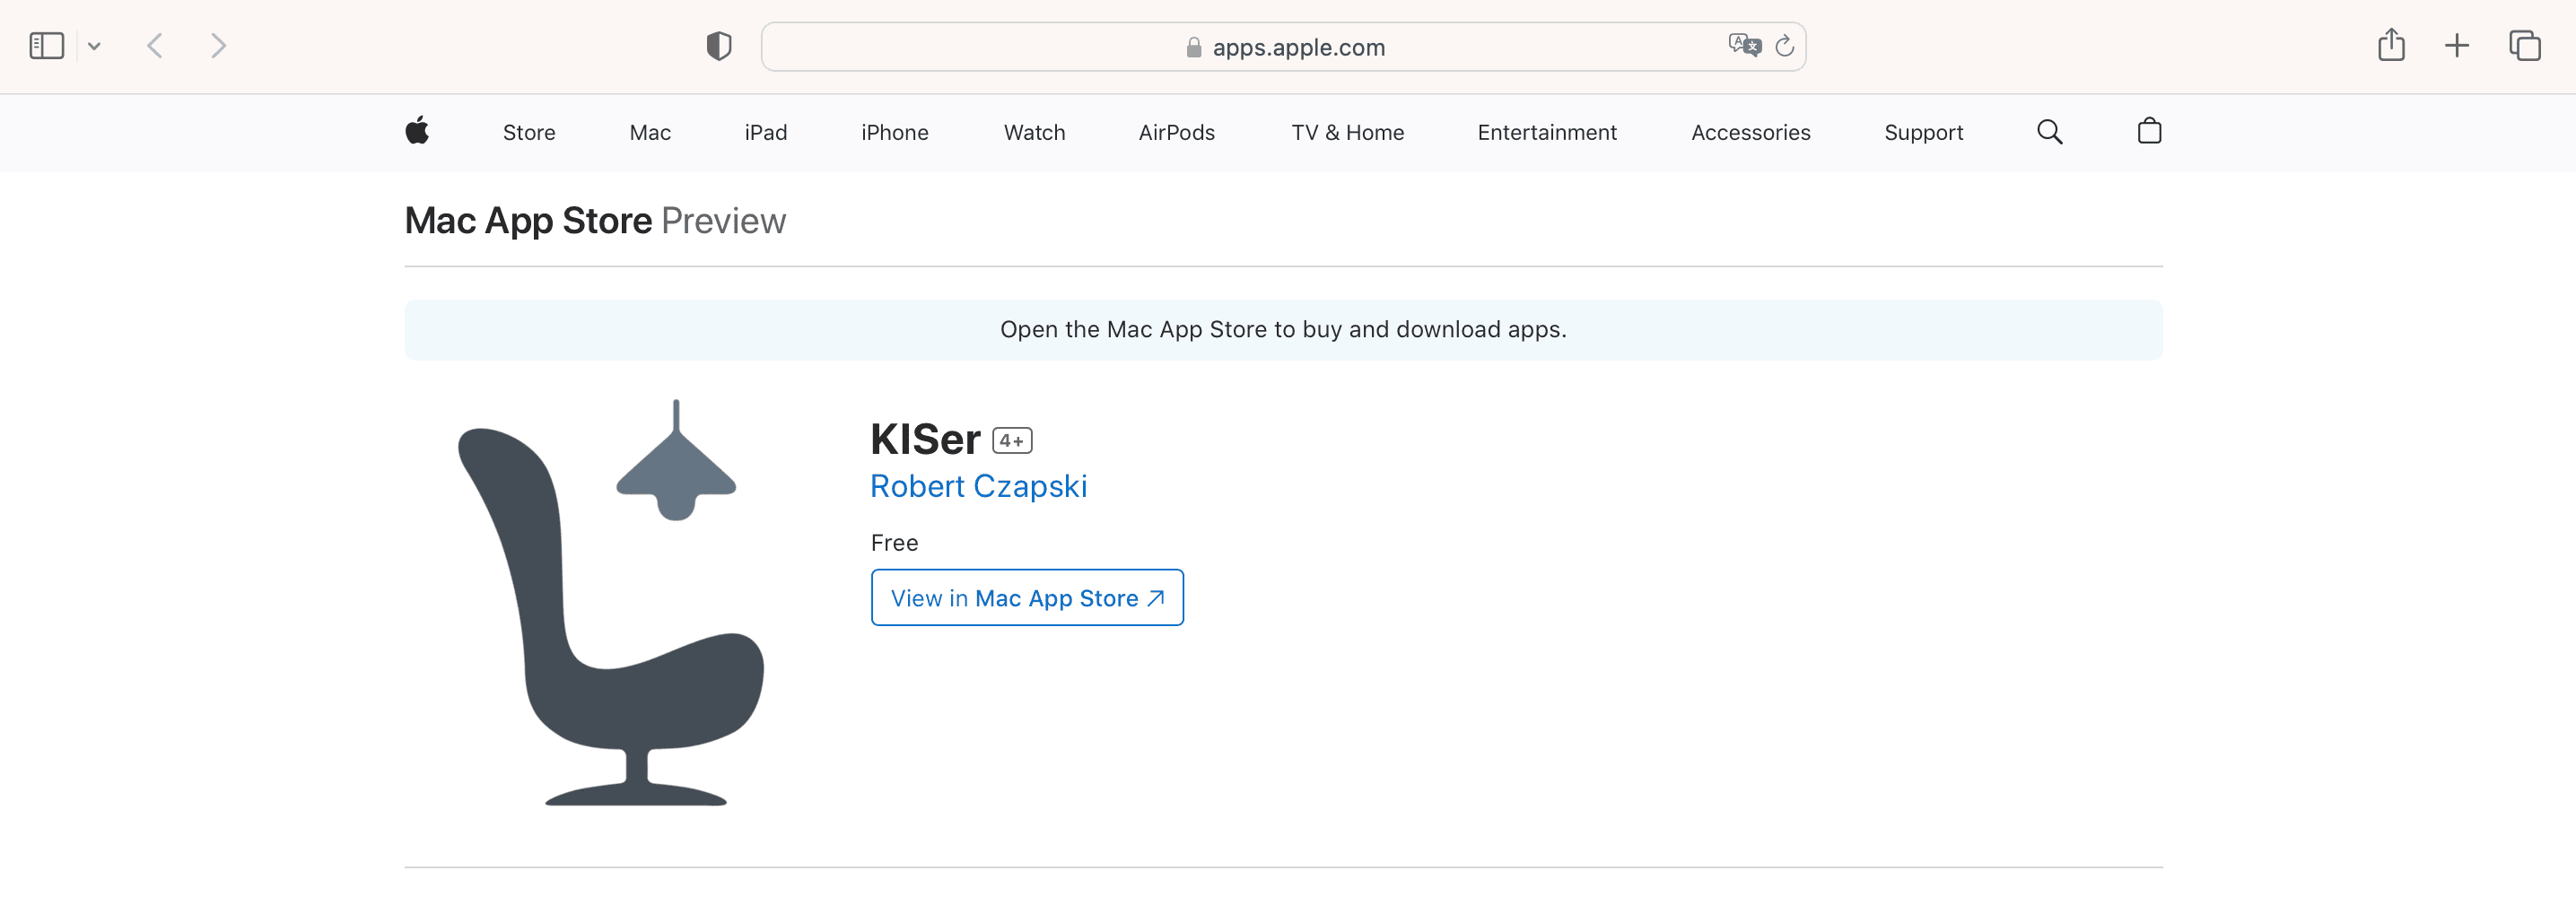
Task: Open the sidebar tab group dropdown chevron
Action: point(94,46)
